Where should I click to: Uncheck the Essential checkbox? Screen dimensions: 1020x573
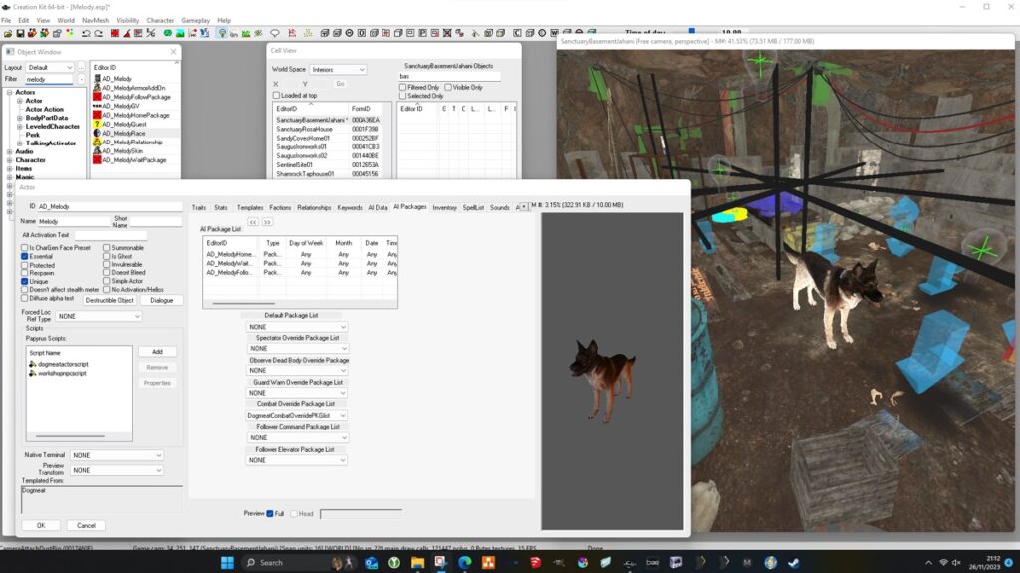coord(25,256)
